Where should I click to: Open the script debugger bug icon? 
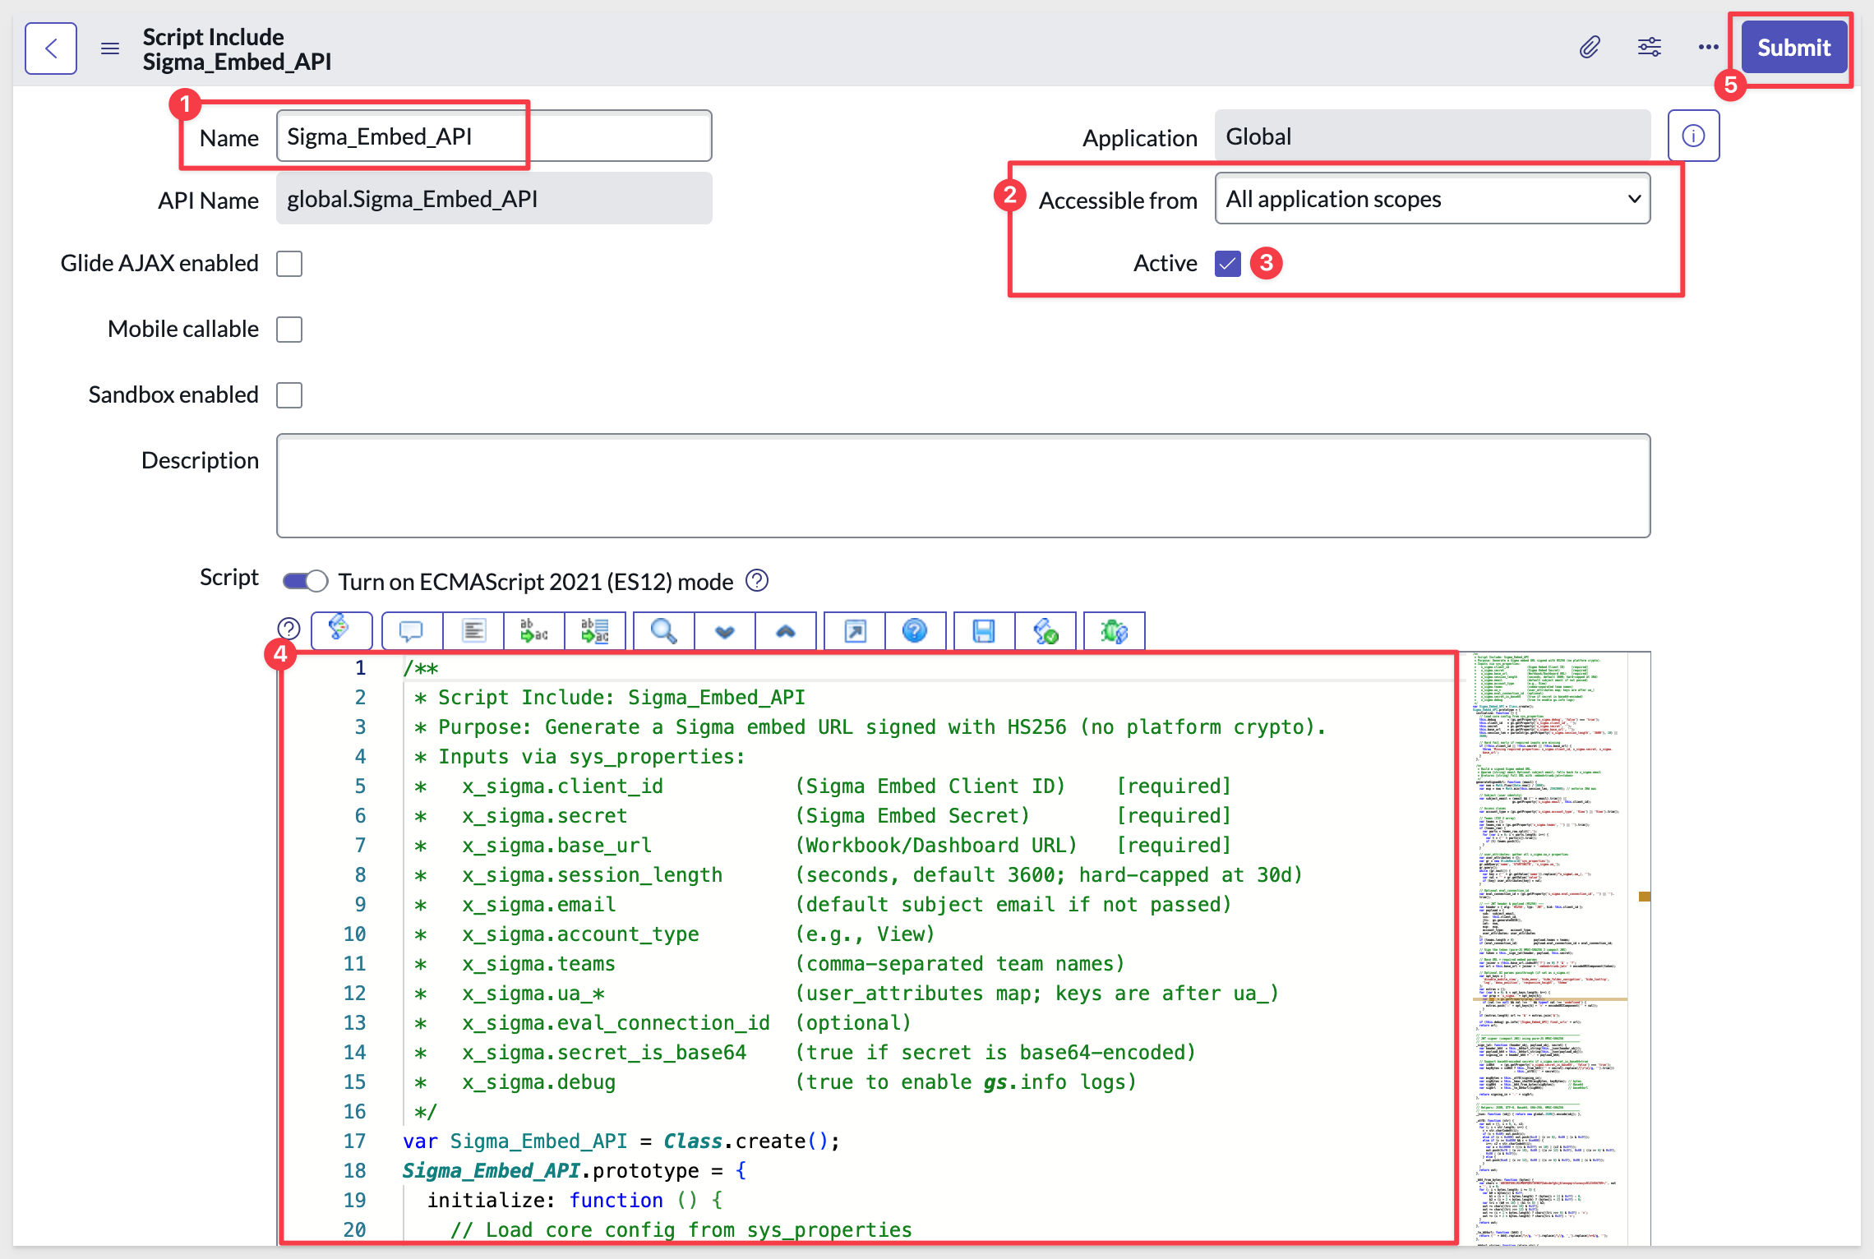pos(1115,631)
